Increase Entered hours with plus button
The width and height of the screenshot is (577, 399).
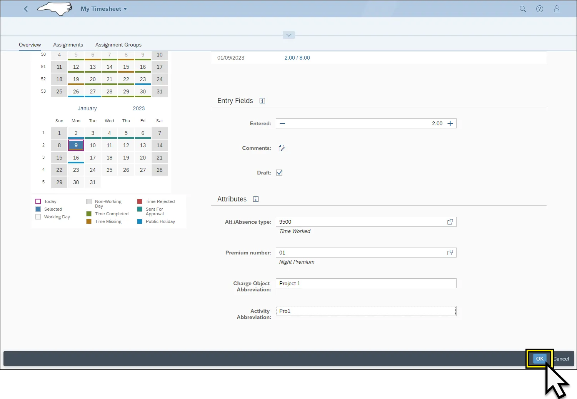[450, 123]
